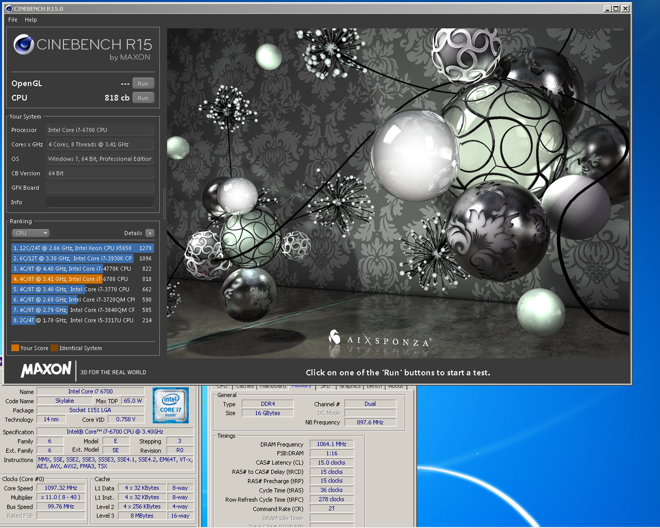This screenshot has height=528, width=660.
Task: Click the Bus Speed value 99.76 MHz
Action: (61, 506)
